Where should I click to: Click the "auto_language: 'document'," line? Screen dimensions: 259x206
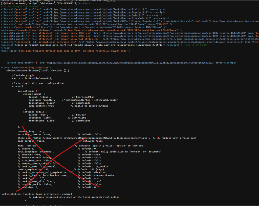click(x=36, y=152)
